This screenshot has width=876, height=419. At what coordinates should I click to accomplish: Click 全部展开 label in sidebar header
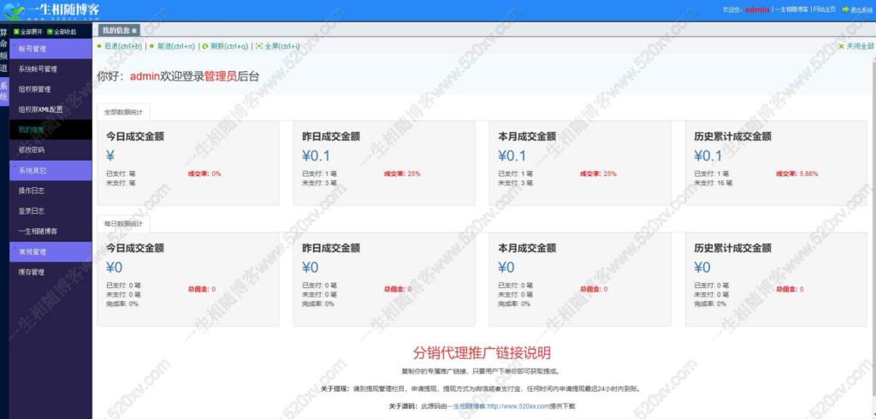[32, 32]
